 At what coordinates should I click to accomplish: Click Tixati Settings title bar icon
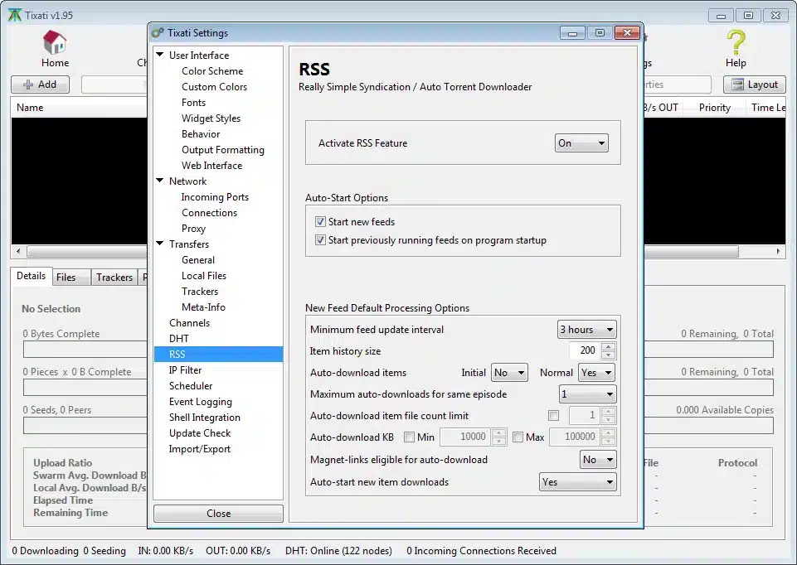[158, 33]
